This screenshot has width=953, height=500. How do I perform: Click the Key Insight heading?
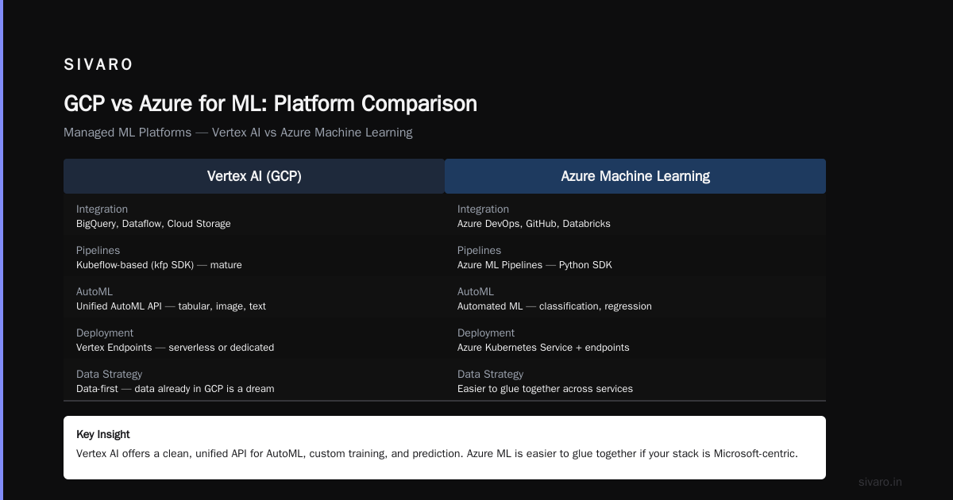click(x=103, y=434)
